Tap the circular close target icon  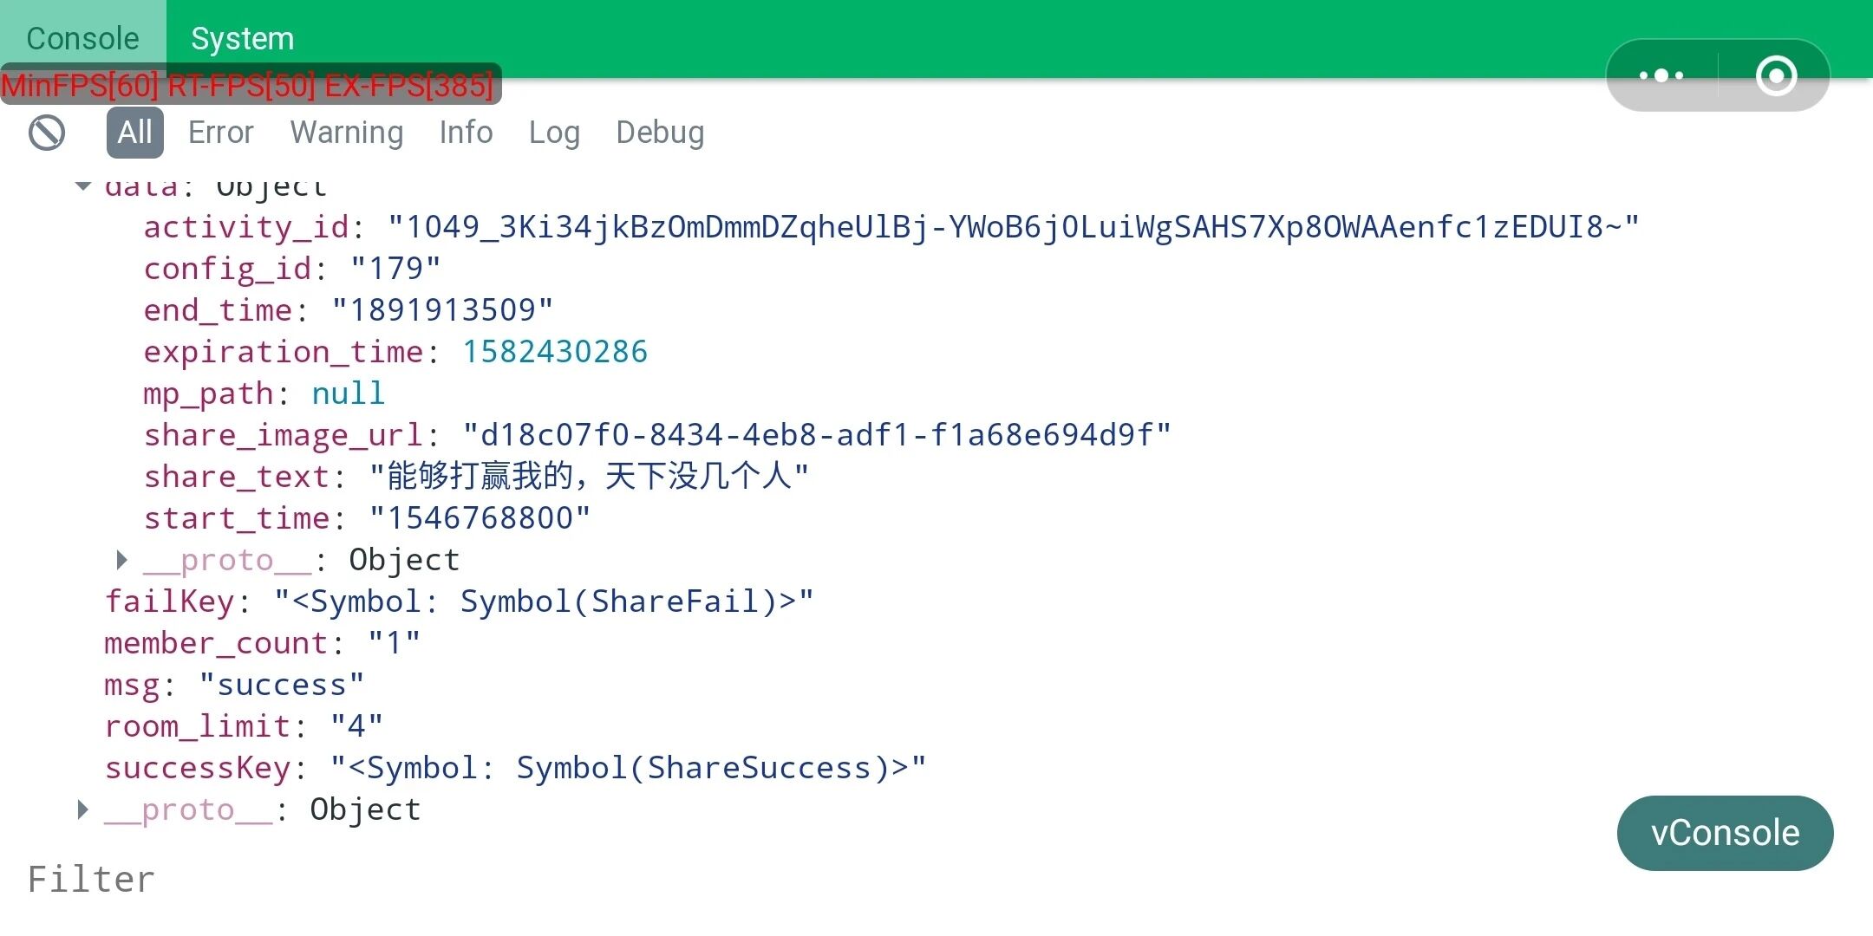(x=1776, y=75)
